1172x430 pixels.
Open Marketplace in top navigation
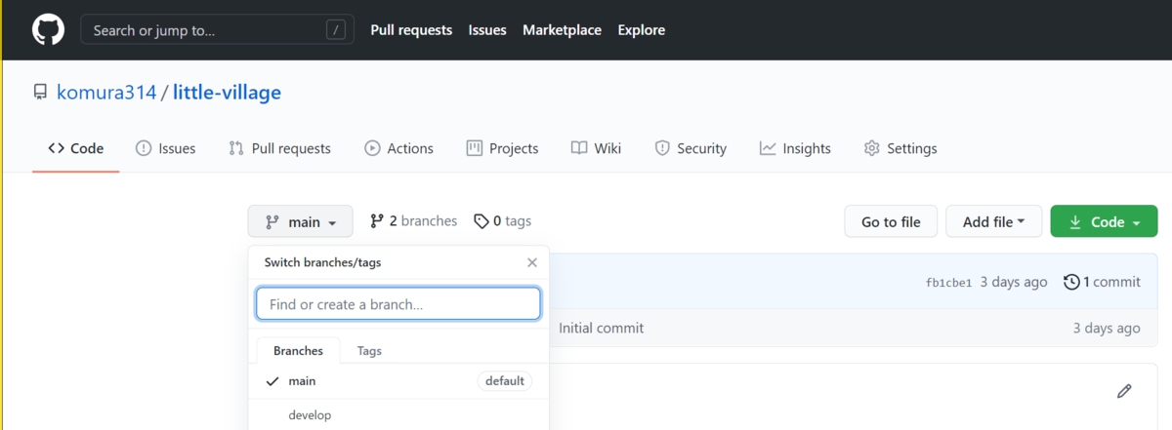coord(562,30)
